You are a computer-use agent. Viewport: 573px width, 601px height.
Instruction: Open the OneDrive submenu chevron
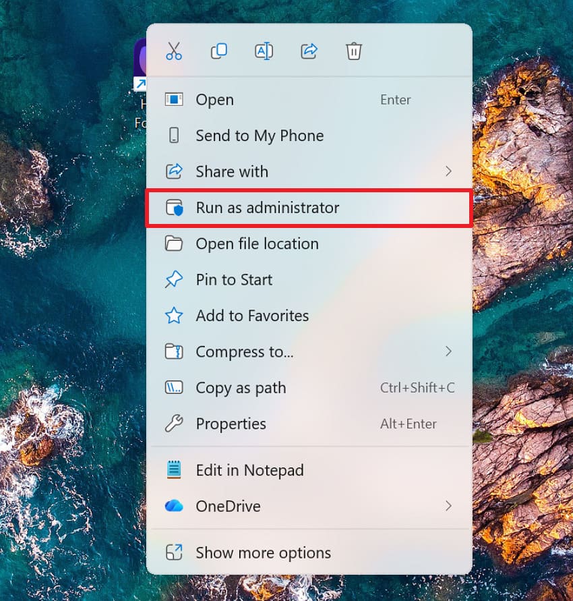449,506
